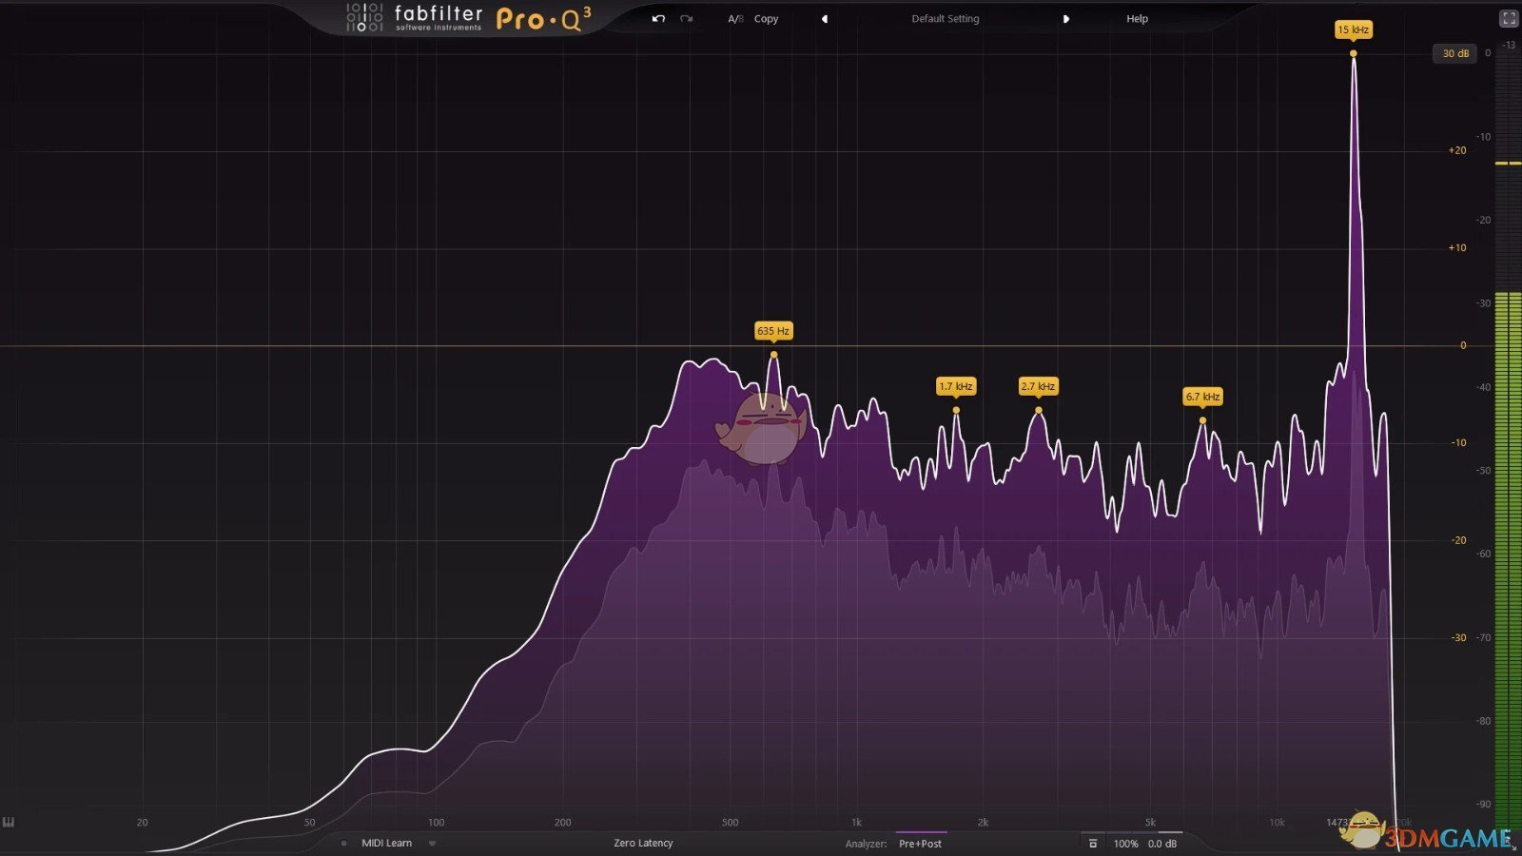This screenshot has height=856, width=1522.
Task: Click the Redo arrow icon
Action: point(686,19)
